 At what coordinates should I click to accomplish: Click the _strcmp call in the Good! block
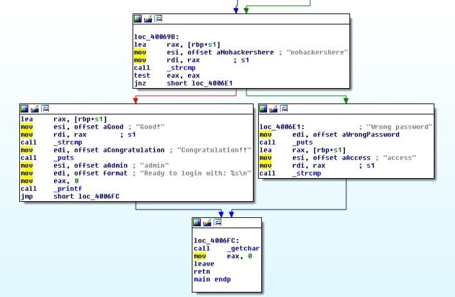point(68,142)
